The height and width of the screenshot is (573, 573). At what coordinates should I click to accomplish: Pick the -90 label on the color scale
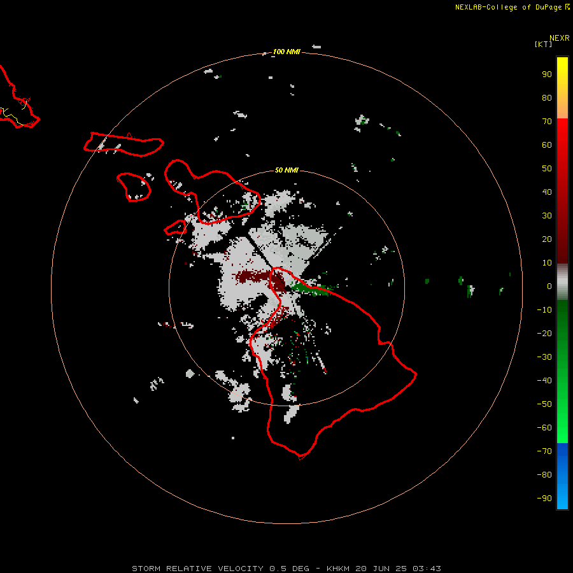point(544,499)
